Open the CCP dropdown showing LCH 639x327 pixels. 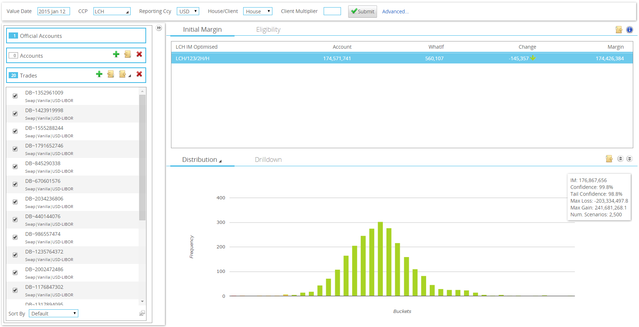coord(112,12)
